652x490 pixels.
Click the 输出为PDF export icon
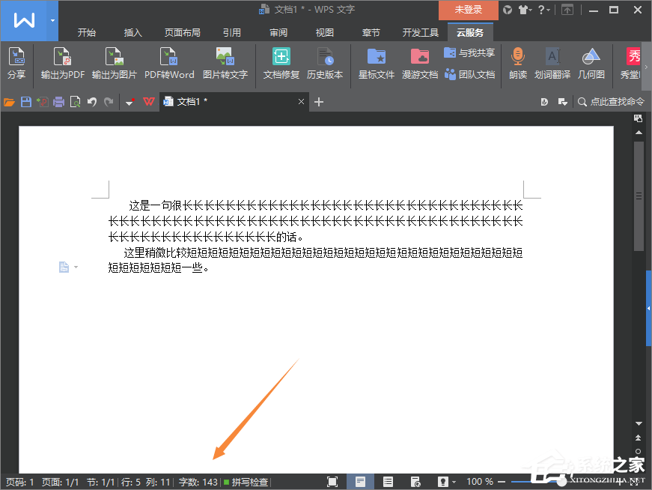[x=63, y=63]
